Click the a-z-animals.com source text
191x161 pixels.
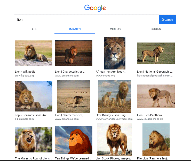coord(24,119)
